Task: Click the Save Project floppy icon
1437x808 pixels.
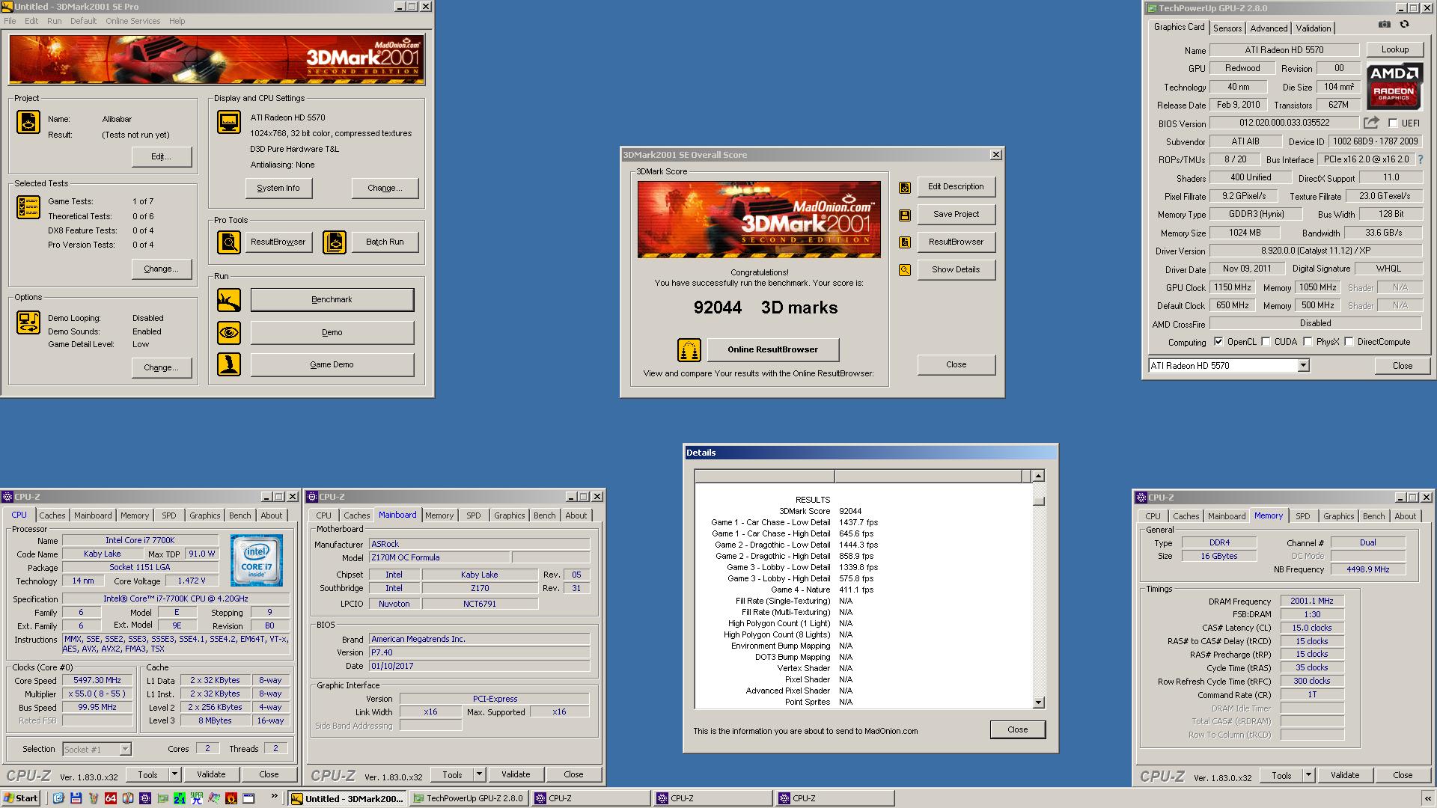Action: pyautogui.click(x=905, y=215)
